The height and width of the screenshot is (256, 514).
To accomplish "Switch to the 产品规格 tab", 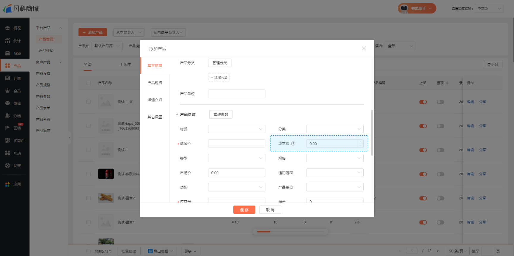I will pos(155,83).
